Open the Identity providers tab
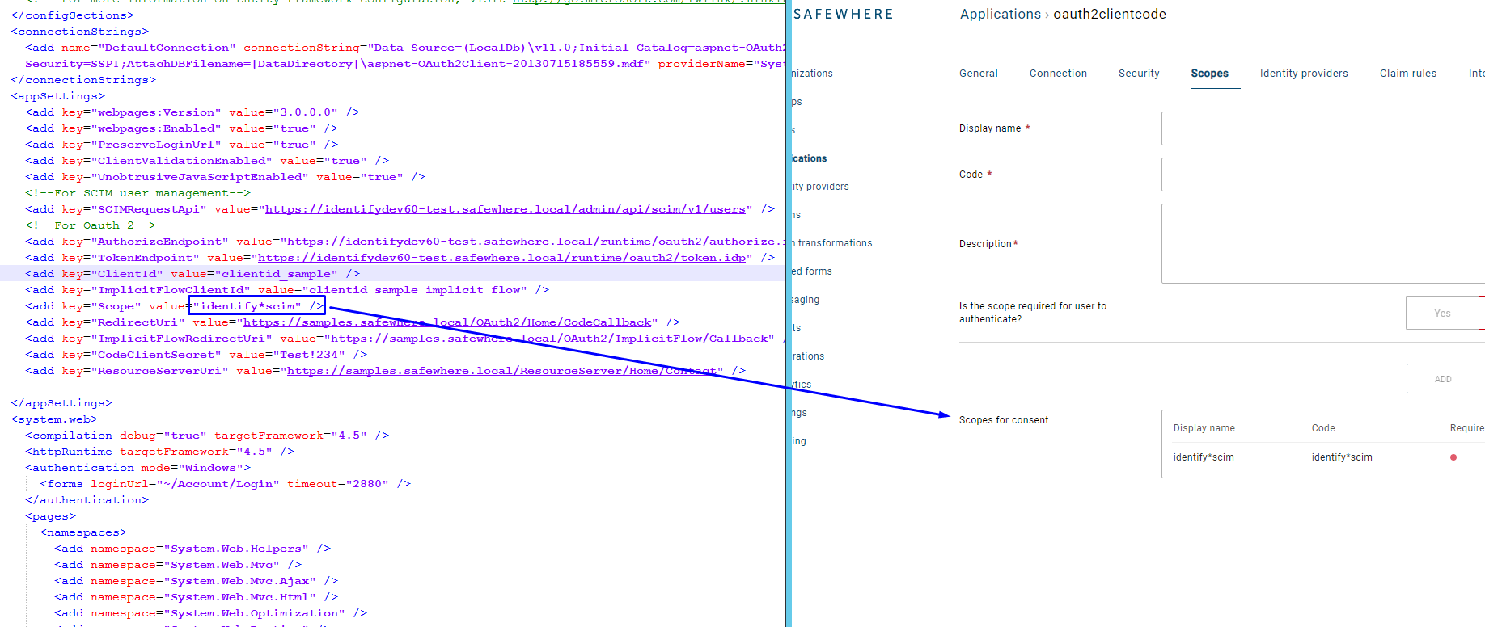 pos(1304,74)
